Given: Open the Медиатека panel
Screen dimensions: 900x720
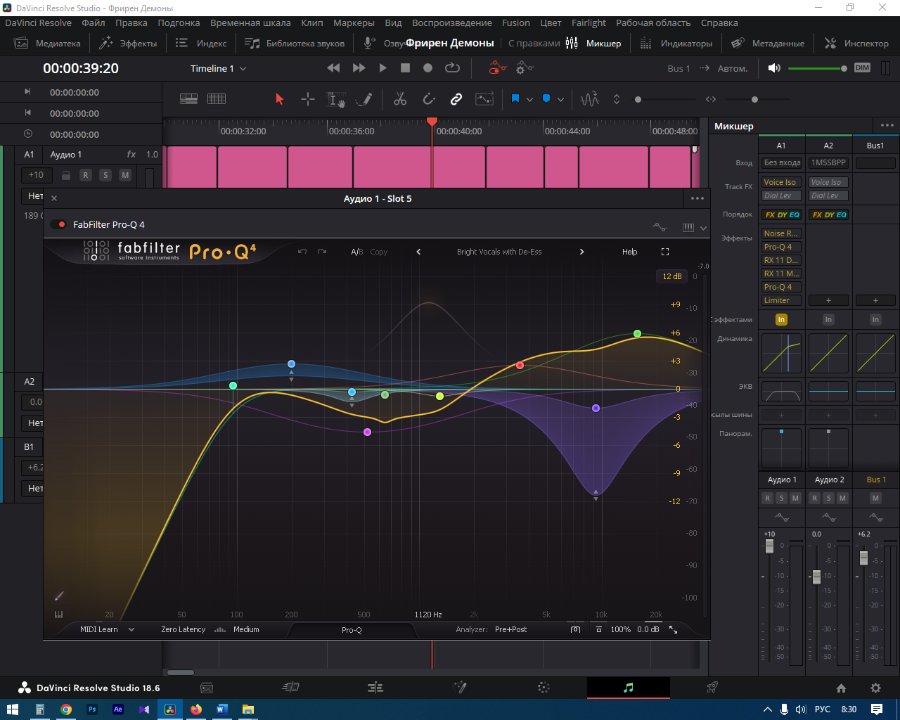Looking at the screenshot, I should [x=48, y=43].
